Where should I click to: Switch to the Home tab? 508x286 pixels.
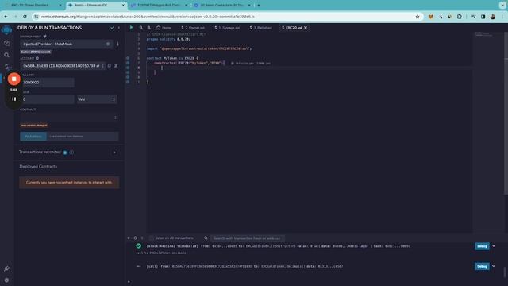point(164,28)
